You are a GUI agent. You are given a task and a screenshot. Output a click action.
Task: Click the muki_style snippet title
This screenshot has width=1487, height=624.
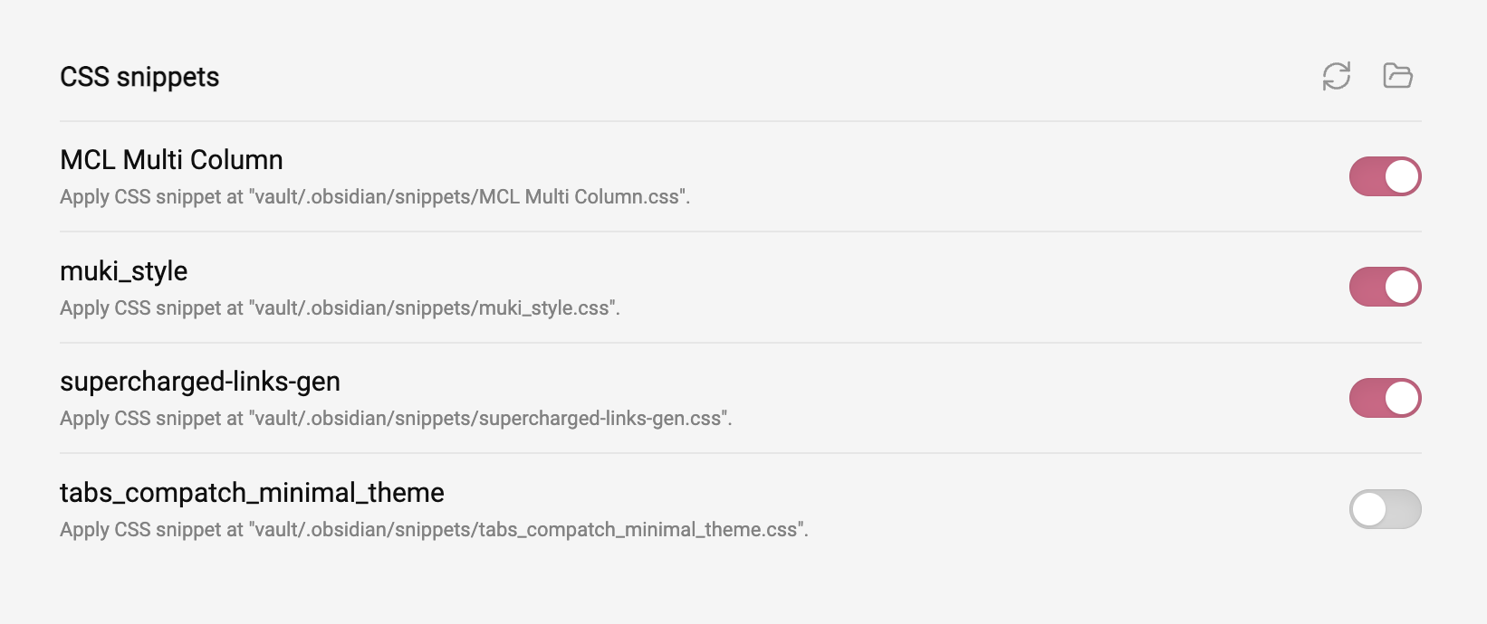click(122, 270)
